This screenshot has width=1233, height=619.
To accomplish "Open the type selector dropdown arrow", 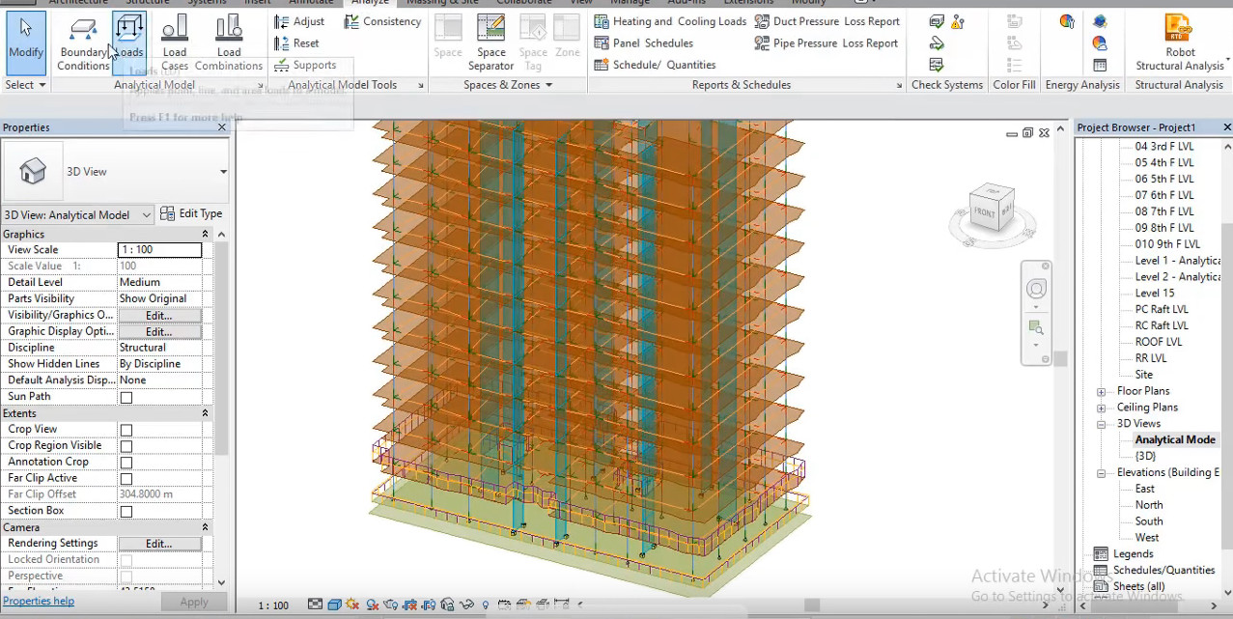I will coord(223,172).
